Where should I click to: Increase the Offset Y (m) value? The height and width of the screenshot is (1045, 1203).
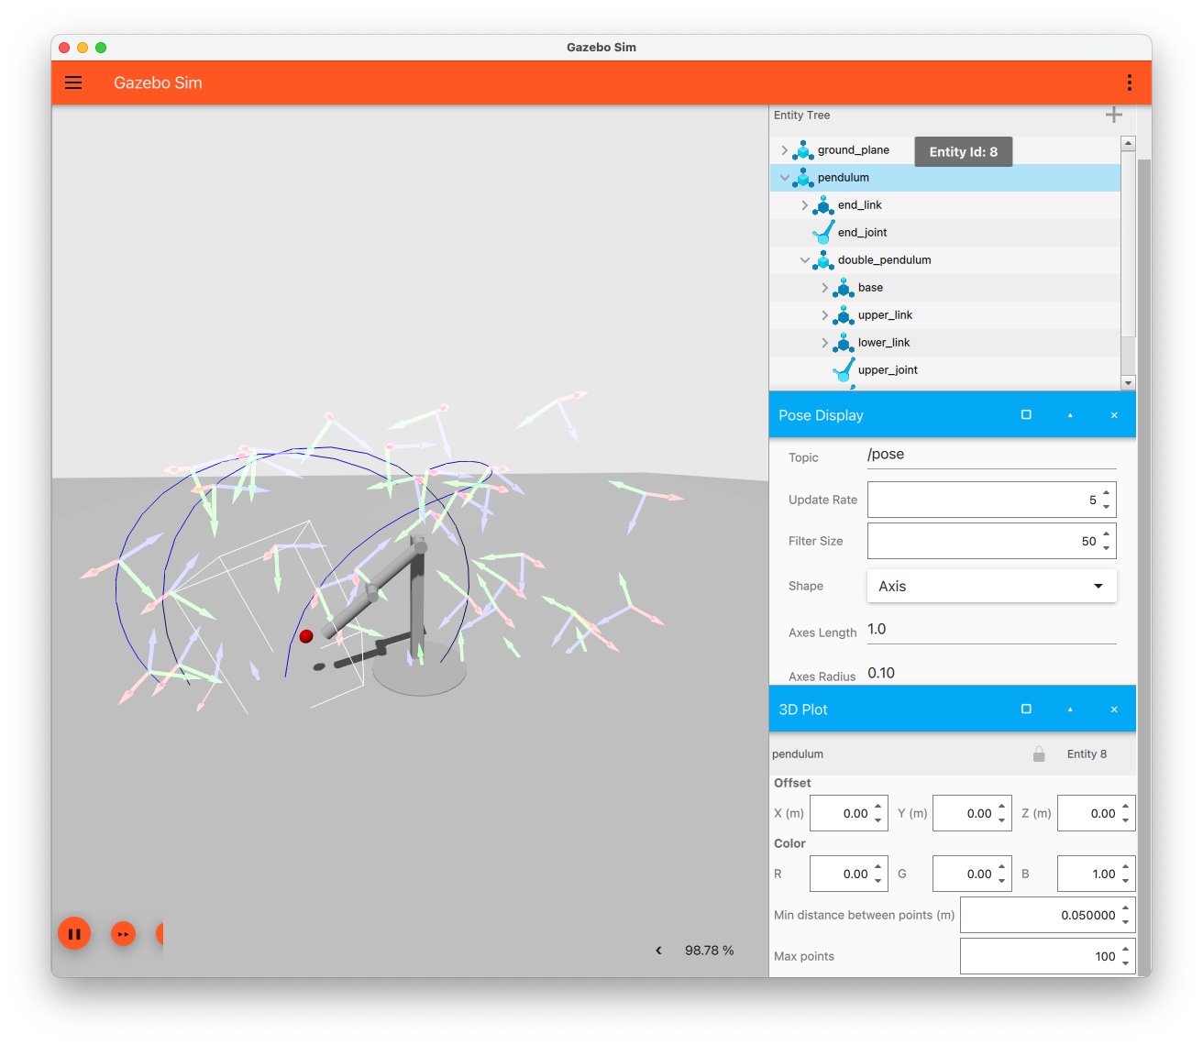[x=1001, y=807]
